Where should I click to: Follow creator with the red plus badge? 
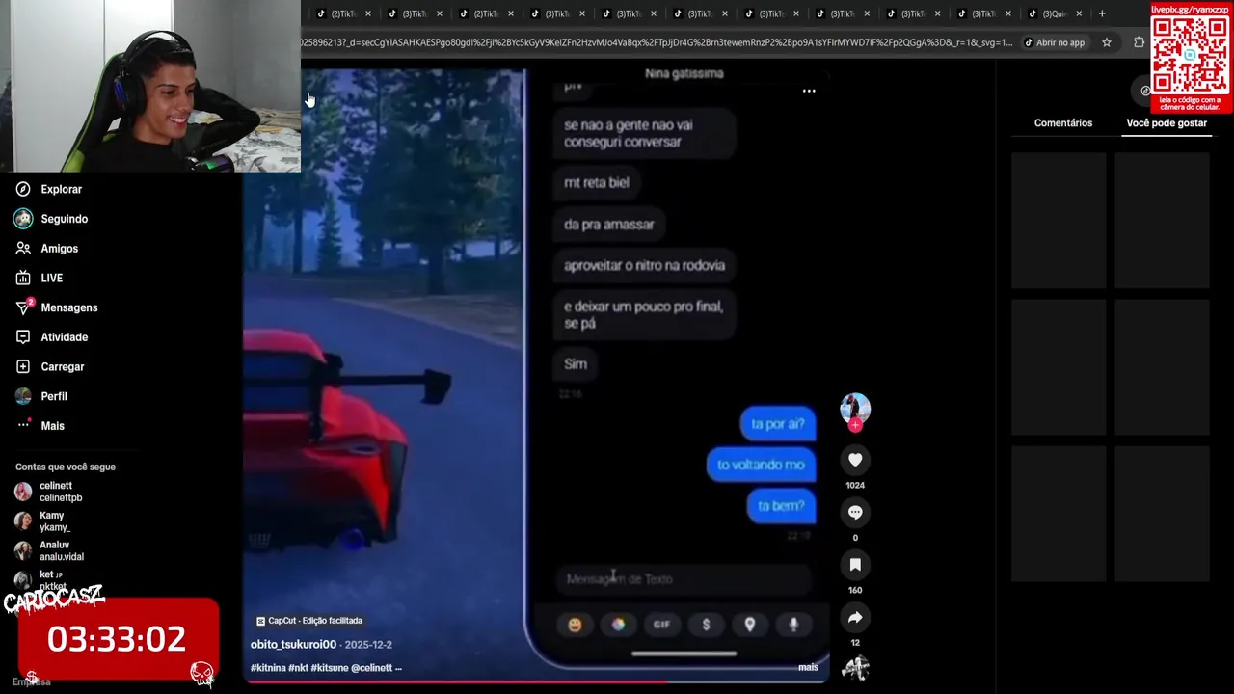click(x=855, y=425)
